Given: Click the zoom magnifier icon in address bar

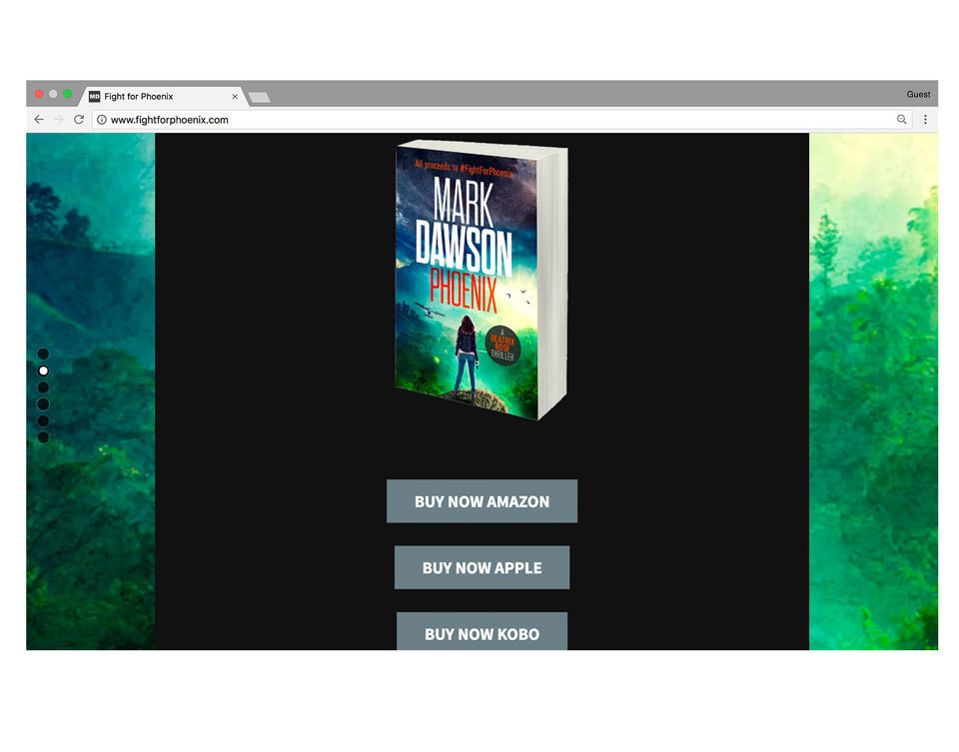Looking at the screenshot, I should [x=901, y=120].
